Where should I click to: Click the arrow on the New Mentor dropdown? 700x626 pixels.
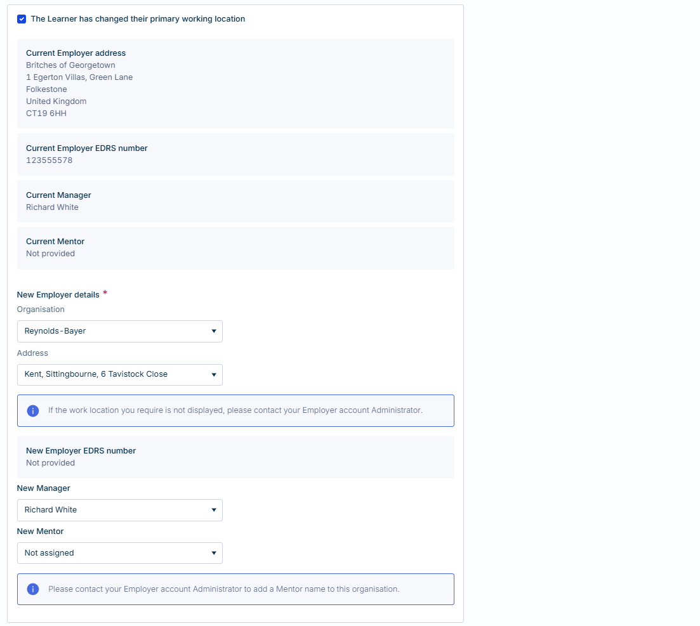214,553
